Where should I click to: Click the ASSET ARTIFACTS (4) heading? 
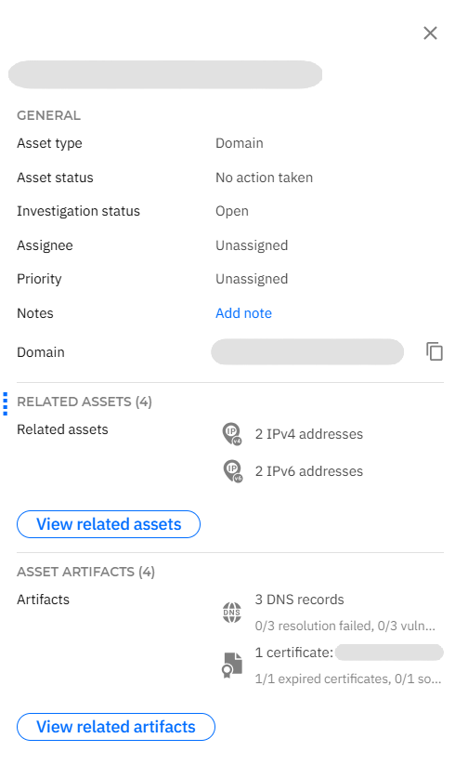point(85,572)
